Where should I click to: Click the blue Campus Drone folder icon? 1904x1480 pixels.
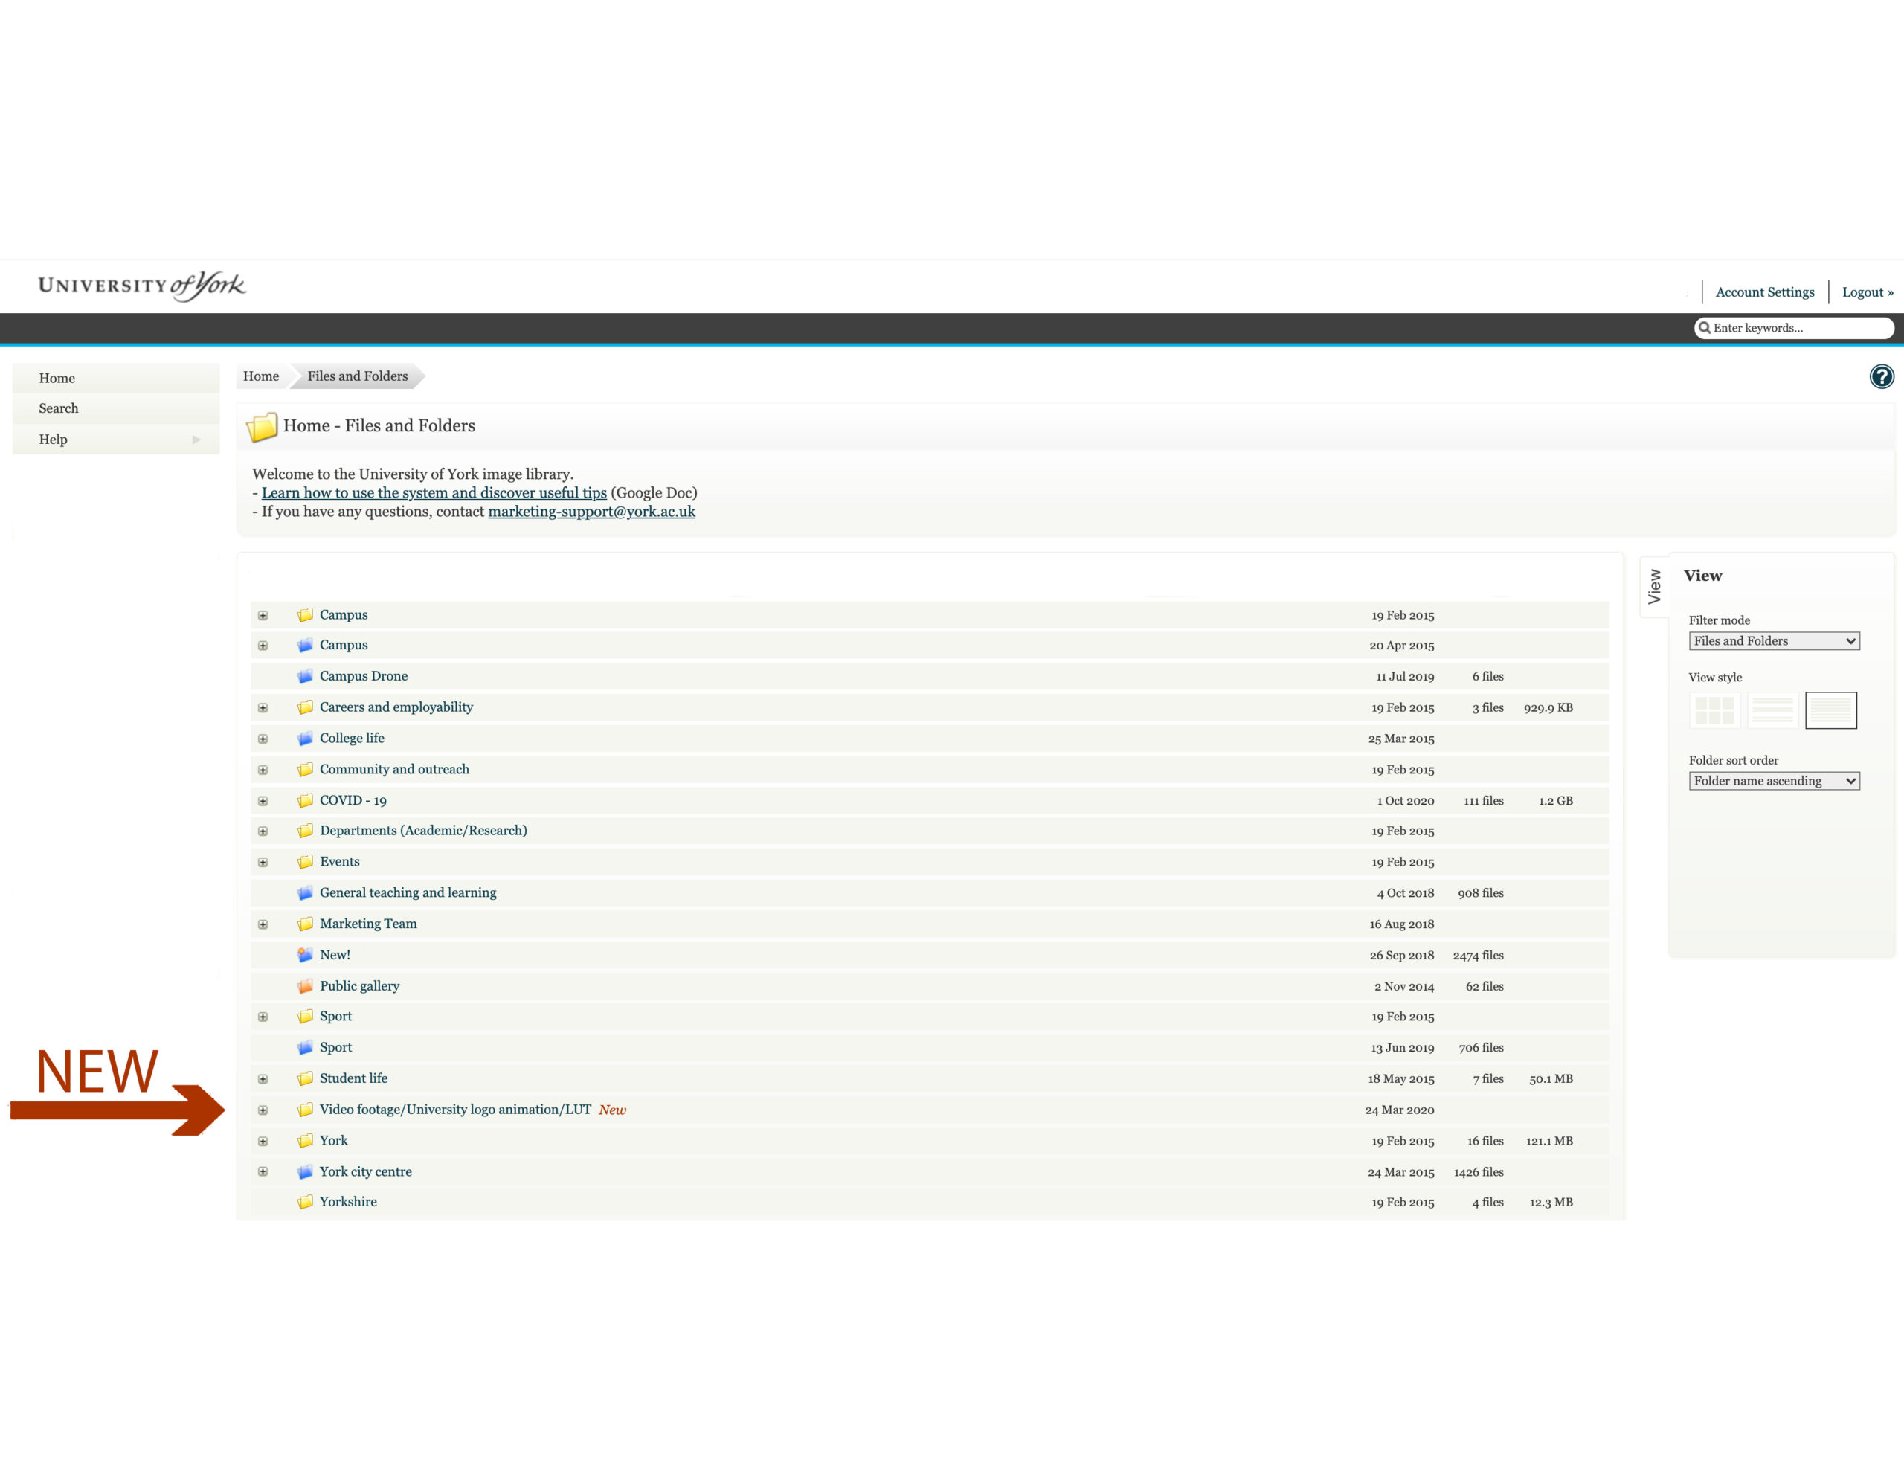pyautogui.click(x=305, y=676)
